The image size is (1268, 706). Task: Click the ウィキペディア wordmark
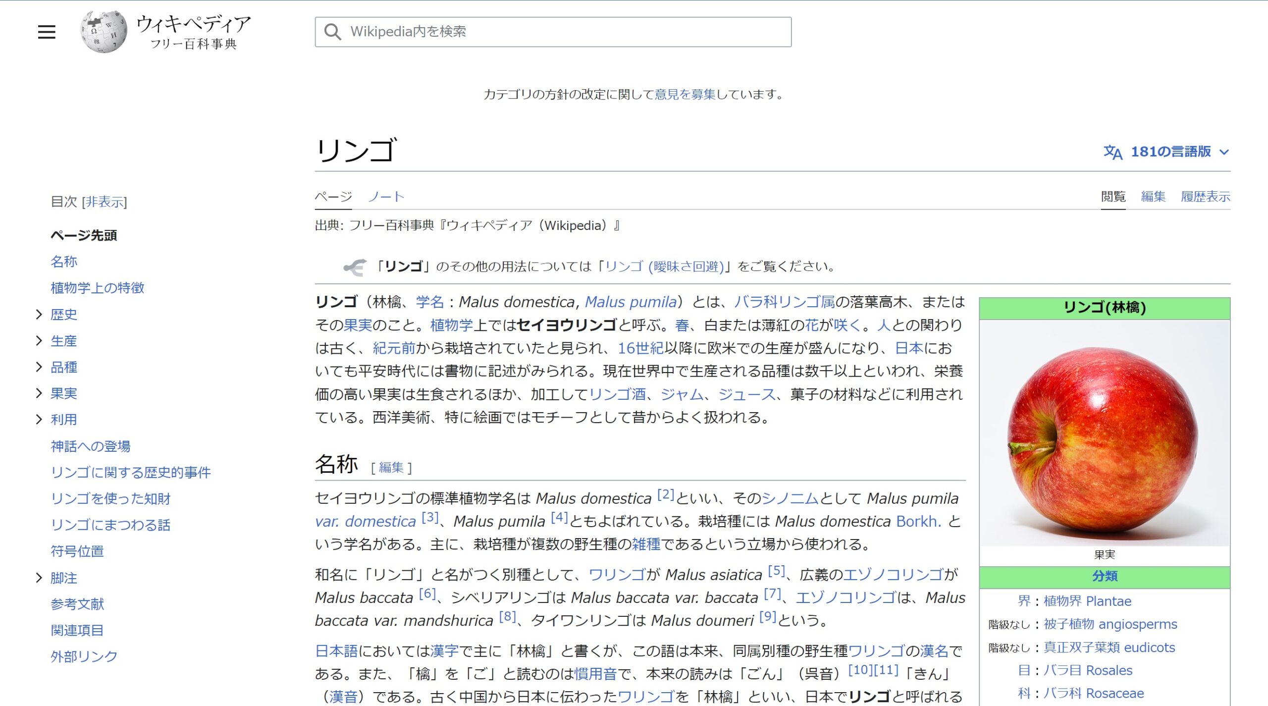click(x=194, y=23)
